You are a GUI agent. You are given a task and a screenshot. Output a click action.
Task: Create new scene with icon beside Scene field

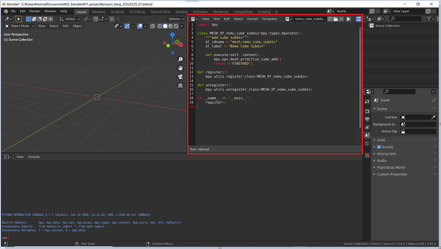click(x=372, y=11)
